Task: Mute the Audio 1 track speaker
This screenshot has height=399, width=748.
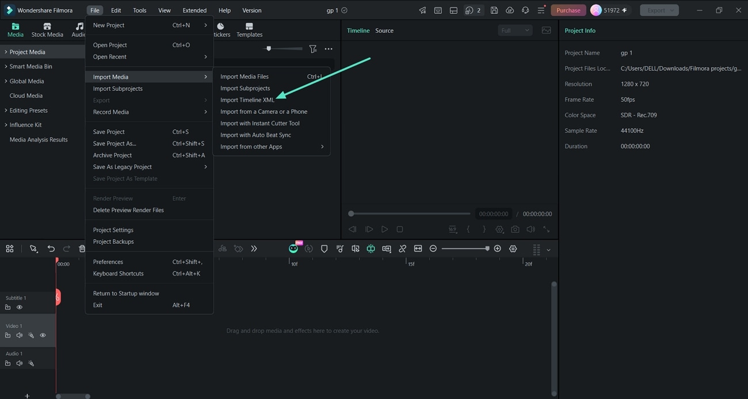Action: pyautogui.click(x=20, y=363)
